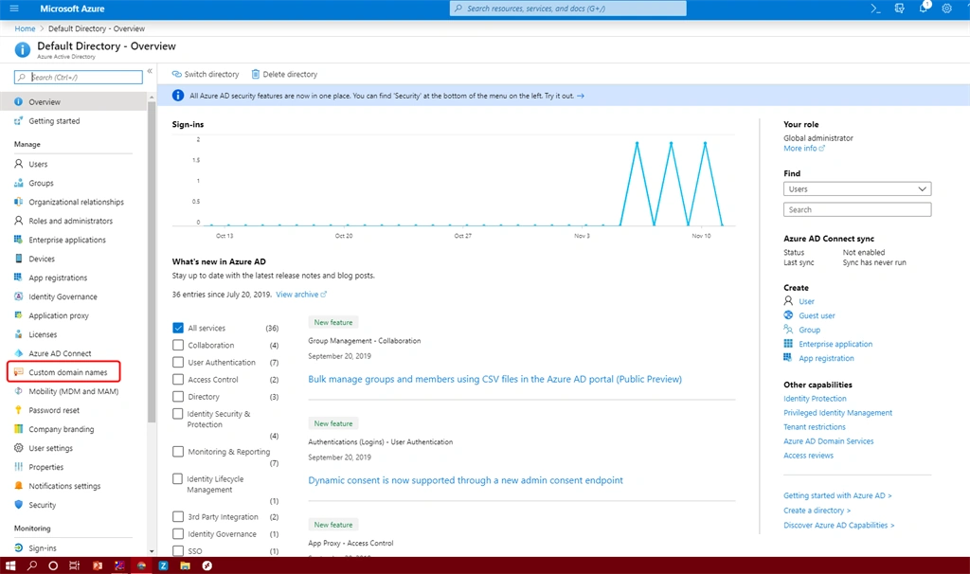970x574 pixels.
Task: Click the Roles and administrators icon
Action: click(19, 221)
